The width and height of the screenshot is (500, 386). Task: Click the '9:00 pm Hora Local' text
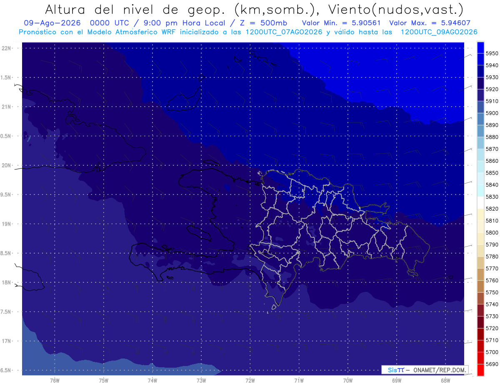pos(184,23)
